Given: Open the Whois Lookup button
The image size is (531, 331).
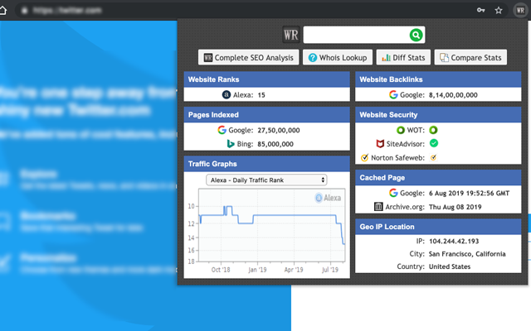Looking at the screenshot, I should click(x=338, y=57).
